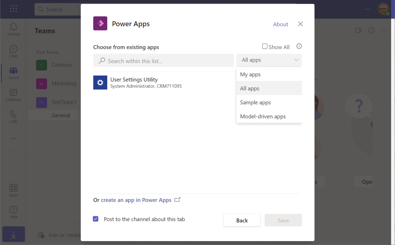Enable the Show All checkbox
The height and width of the screenshot is (245, 395).
(265, 47)
